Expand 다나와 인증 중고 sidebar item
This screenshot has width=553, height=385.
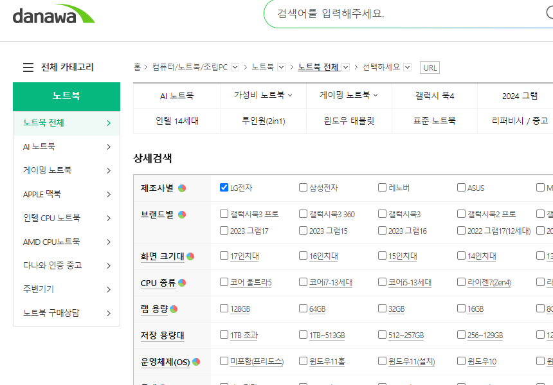[109, 265]
